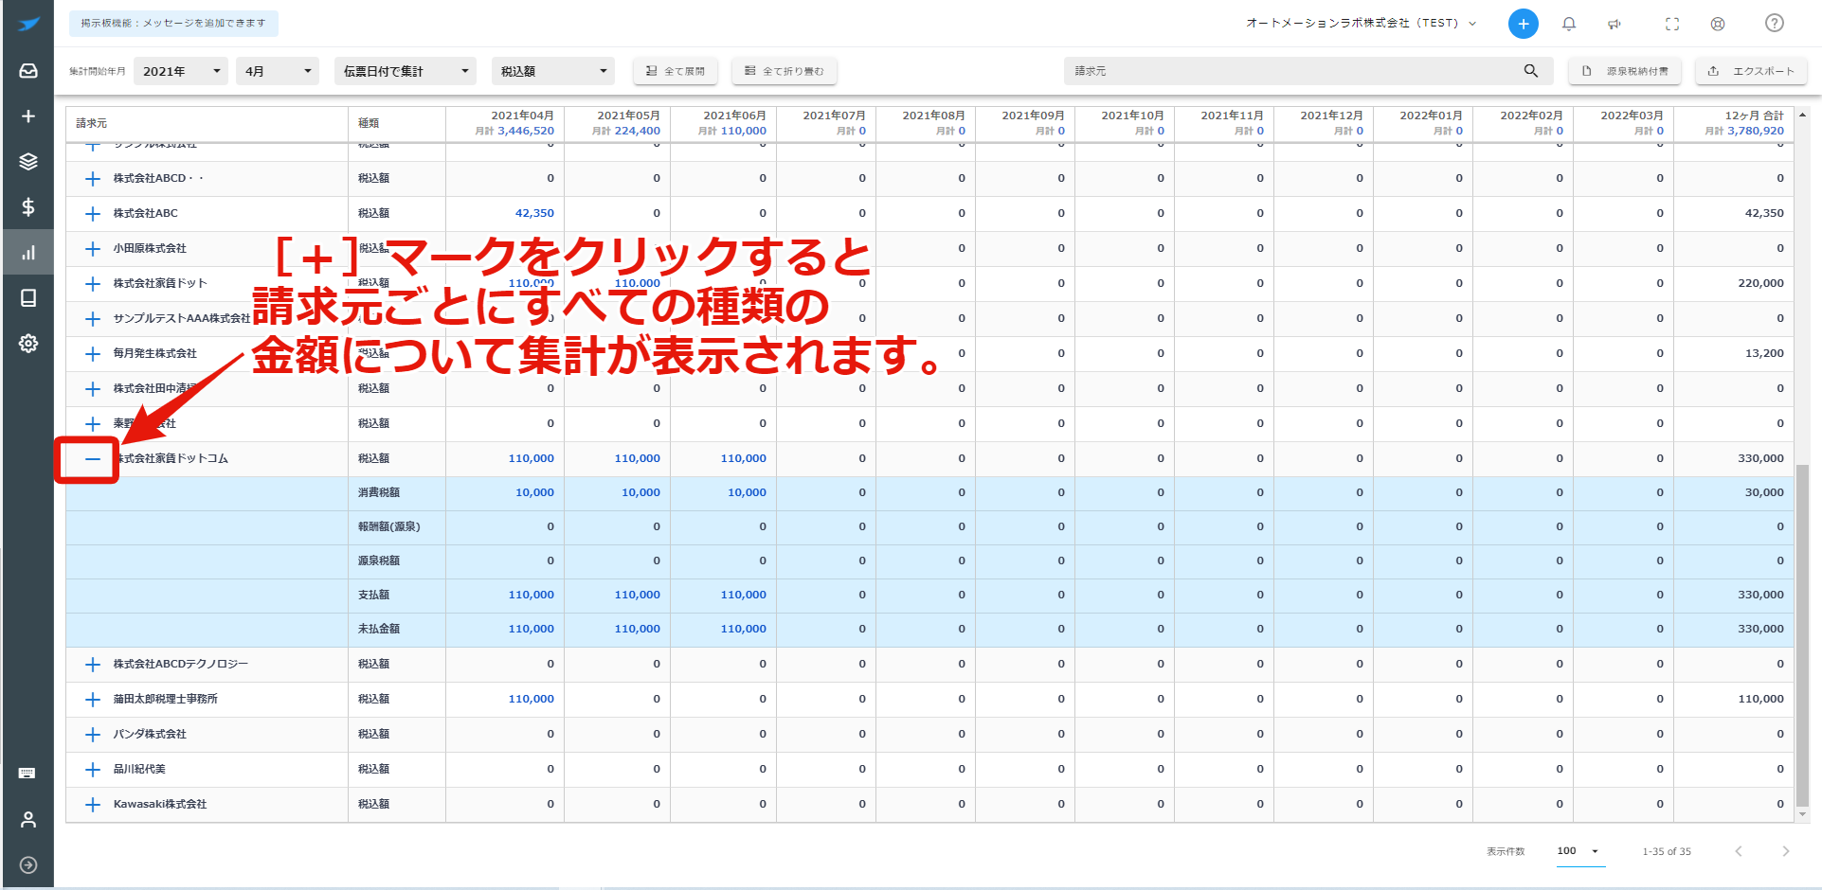Open the megaphone announcements icon
The height and width of the screenshot is (890, 1822).
[x=1615, y=24]
